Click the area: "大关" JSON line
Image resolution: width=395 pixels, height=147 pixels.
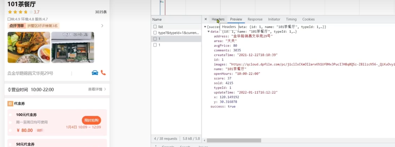(x=225, y=41)
